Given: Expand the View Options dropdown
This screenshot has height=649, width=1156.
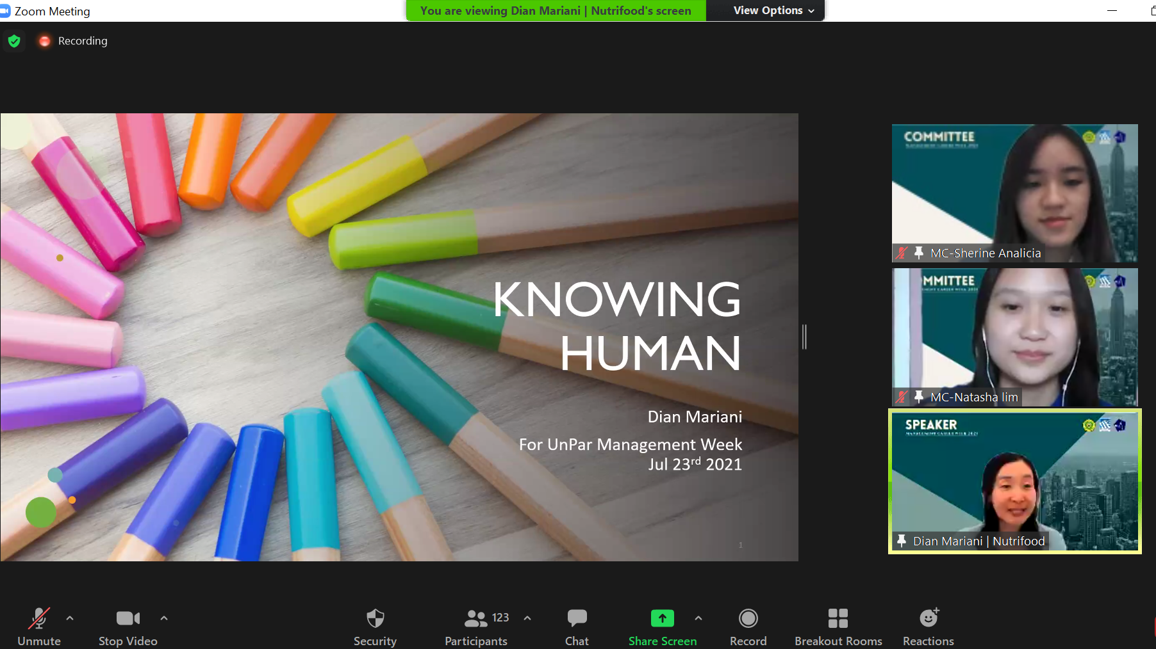Looking at the screenshot, I should click(x=773, y=11).
